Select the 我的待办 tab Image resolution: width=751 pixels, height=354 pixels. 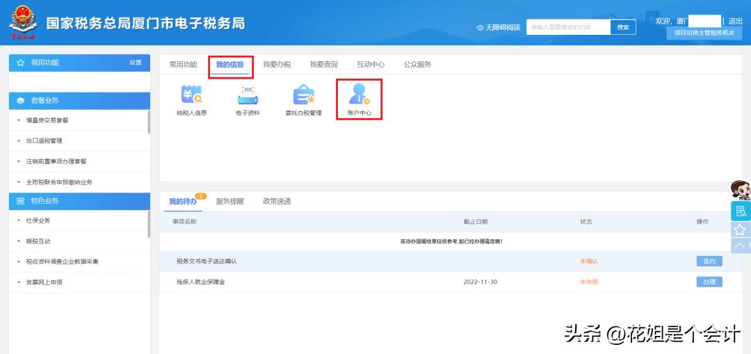click(183, 202)
